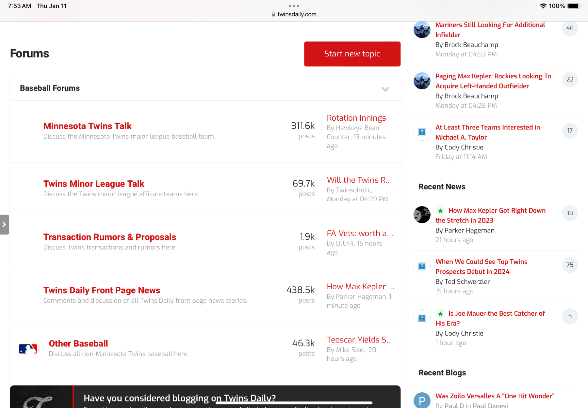Open Twins Daily Front Page News forum
The width and height of the screenshot is (588, 408).
point(102,290)
